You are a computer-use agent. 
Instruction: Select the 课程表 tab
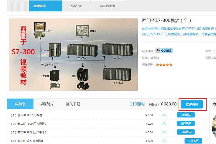20,104
